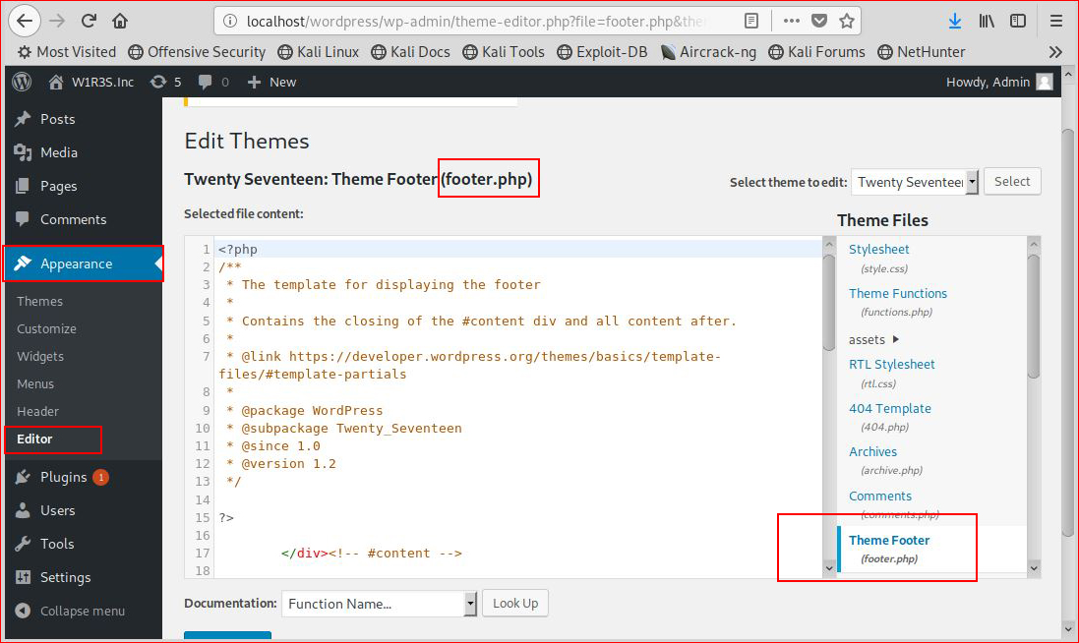Viewport: 1079px width, 643px height.
Task: Open the Theme Functions file
Action: tap(898, 293)
